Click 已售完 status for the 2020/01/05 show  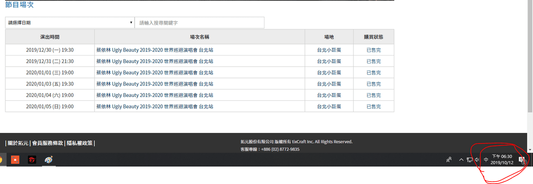click(x=374, y=107)
